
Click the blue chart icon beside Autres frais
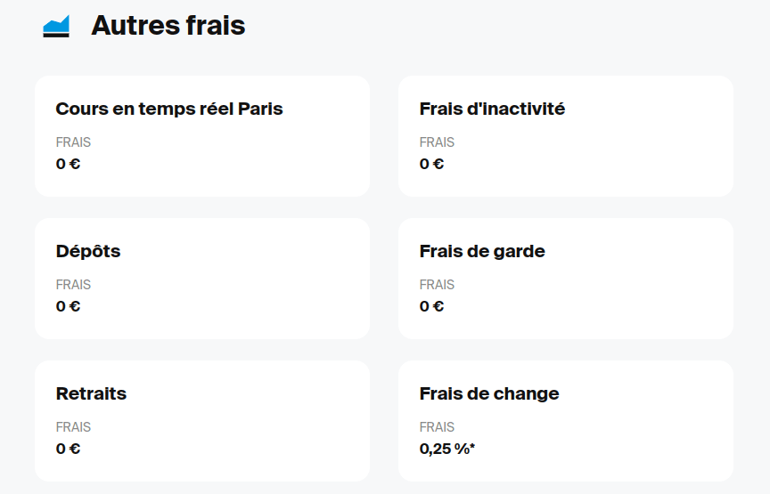[56, 27]
